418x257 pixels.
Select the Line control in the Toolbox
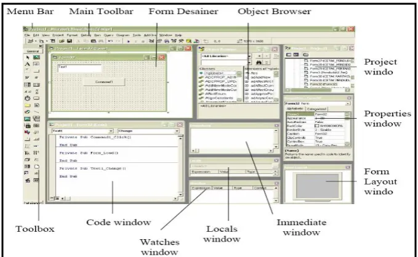36,112
